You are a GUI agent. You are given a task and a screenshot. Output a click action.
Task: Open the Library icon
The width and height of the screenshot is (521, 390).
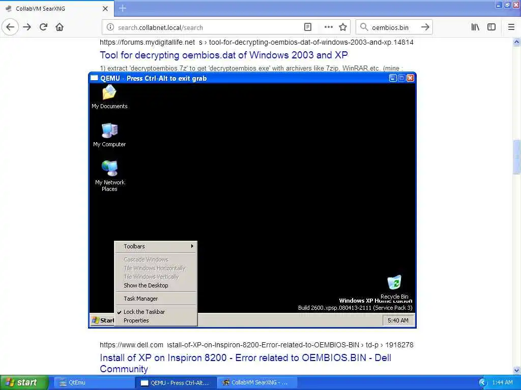tap(475, 27)
